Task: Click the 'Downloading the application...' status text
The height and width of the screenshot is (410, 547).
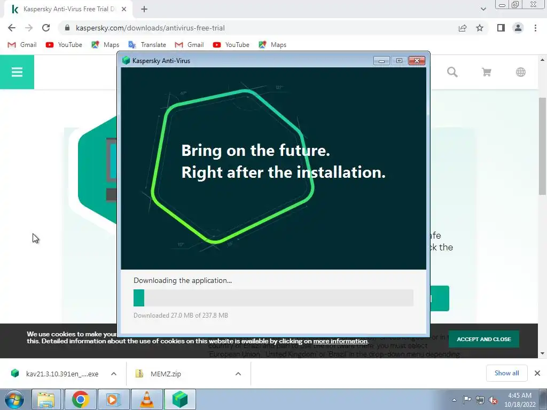Action: (x=183, y=280)
